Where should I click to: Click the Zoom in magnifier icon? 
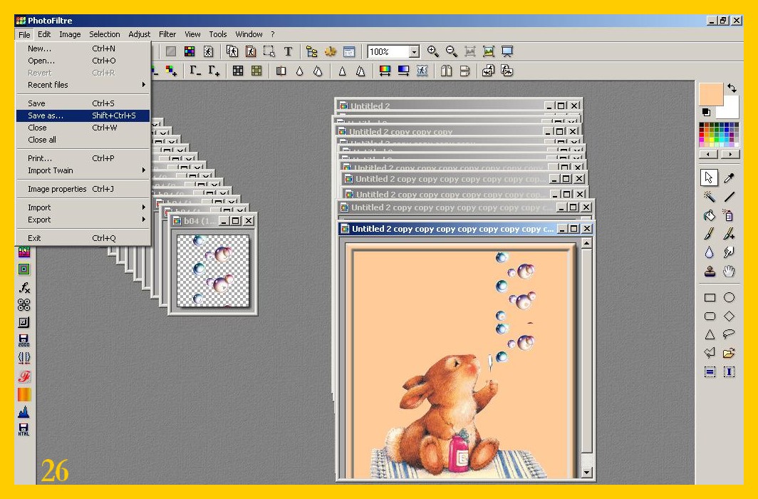coord(432,51)
